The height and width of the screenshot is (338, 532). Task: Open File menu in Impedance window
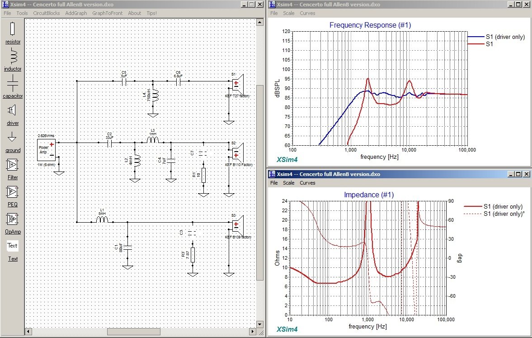tap(274, 183)
